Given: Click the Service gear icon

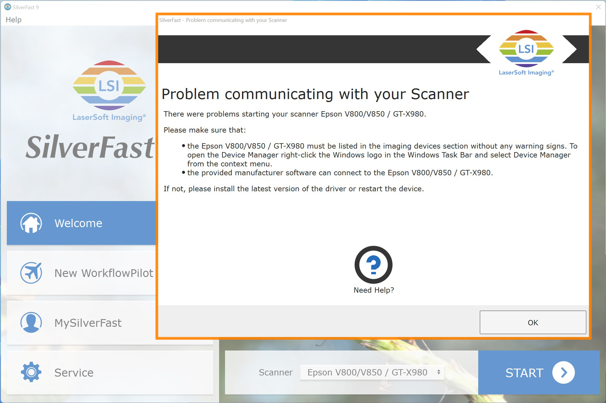Looking at the screenshot, I should [x=31, y=372].
